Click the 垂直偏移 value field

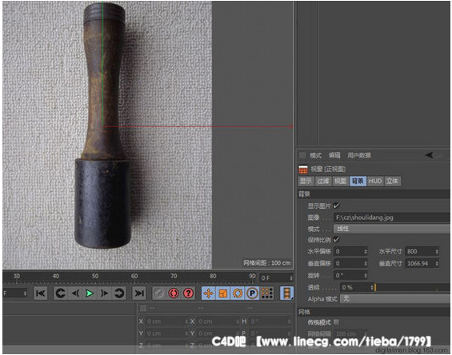pyautogui.click(x=348, y=263)
